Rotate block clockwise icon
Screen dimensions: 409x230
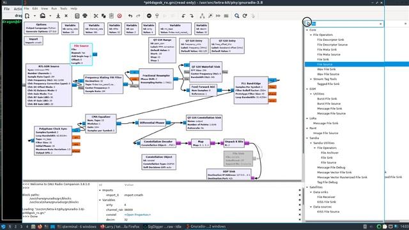[x=192, y=16]
